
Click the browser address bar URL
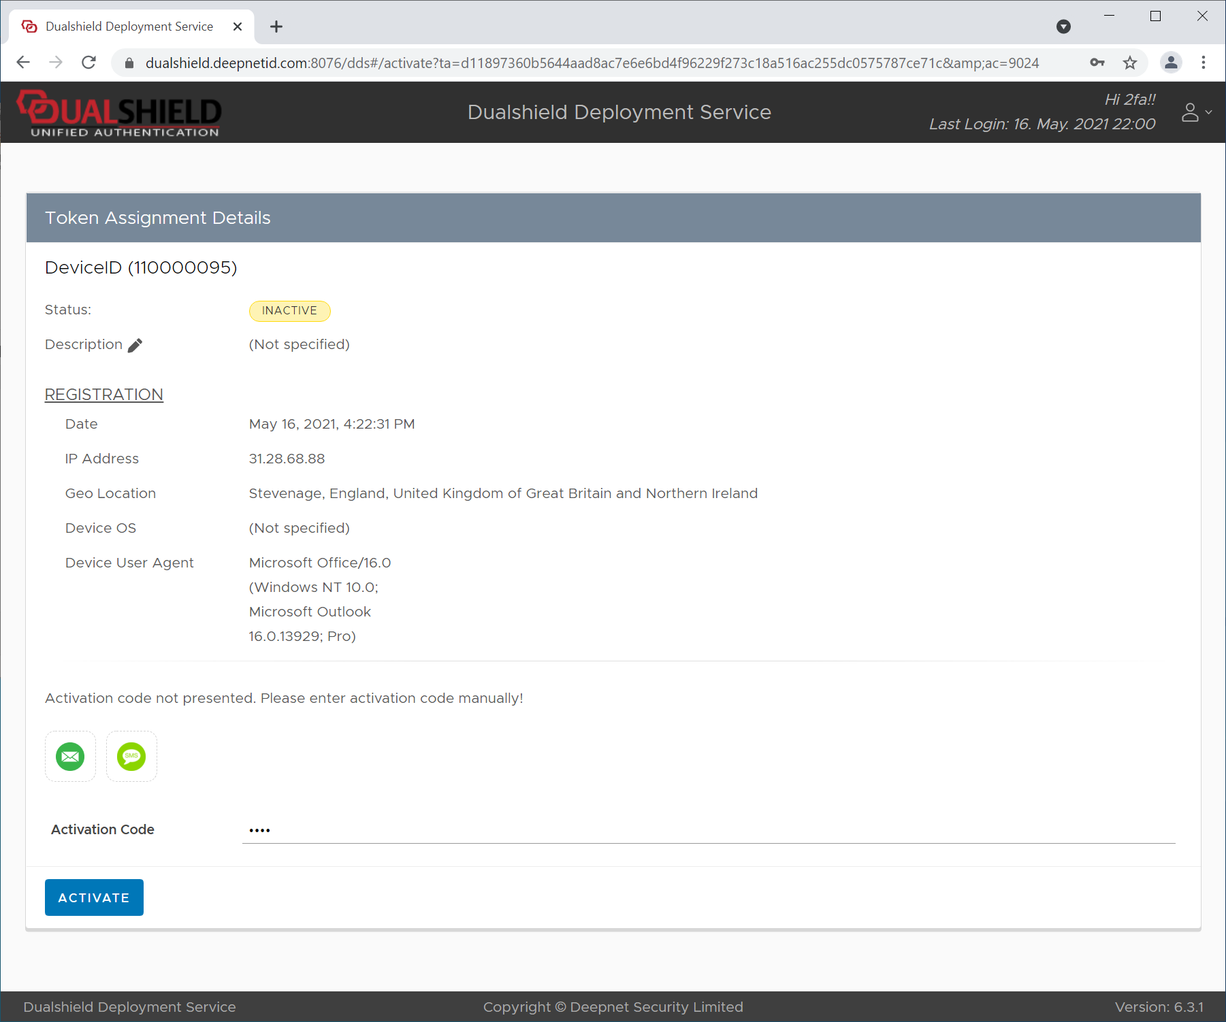tap(592, 63)
